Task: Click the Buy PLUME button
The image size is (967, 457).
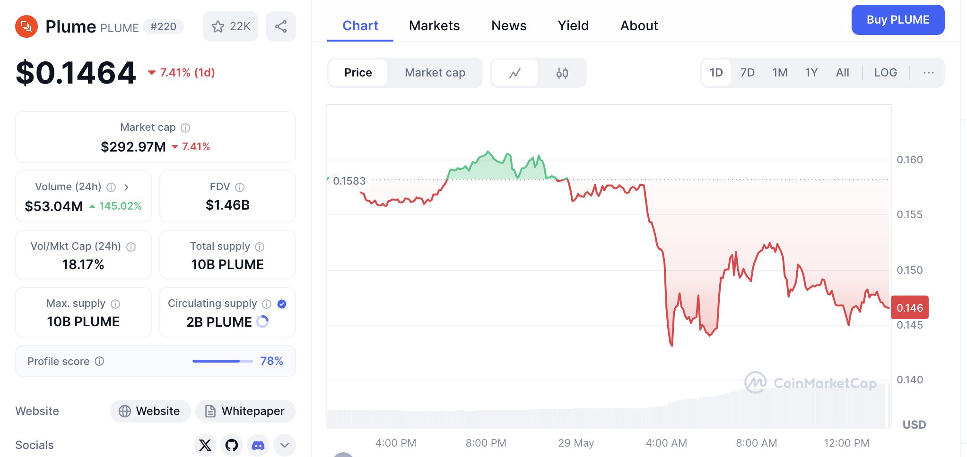Action: click(897, 20)
